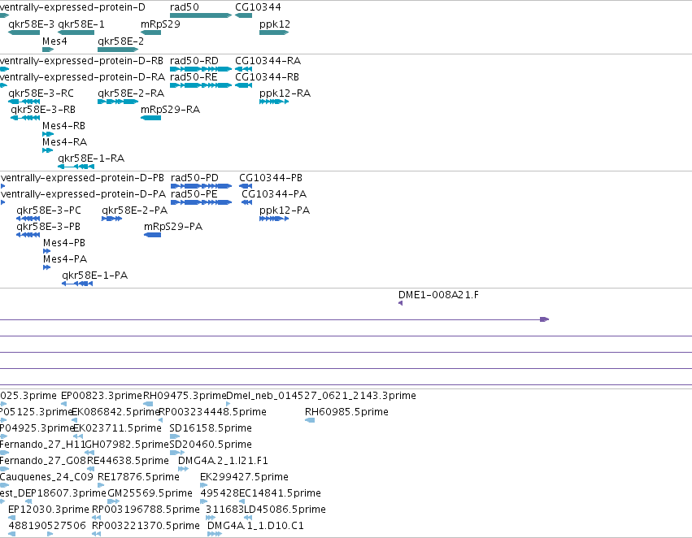Screen dimensions: 692x538
Task: Select EK086842.5prime EST
Action: (x=74, y=420)
